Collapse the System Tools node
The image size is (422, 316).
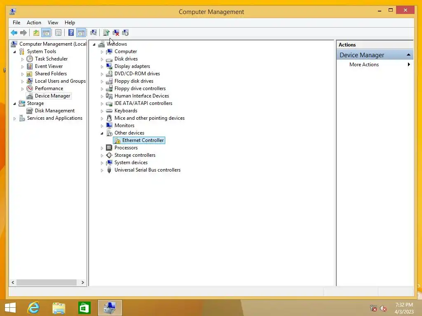(14, 51)
